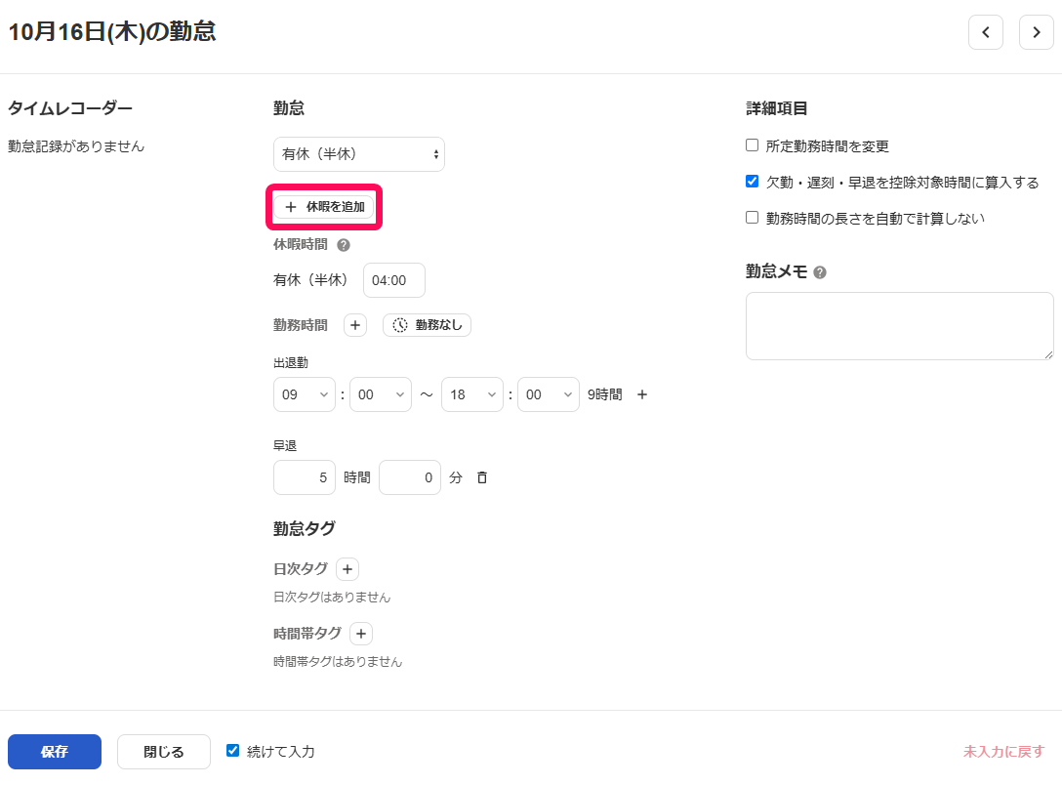This screenshot has height=785, width=1062.
Task: Click the 詳細項目 heading
Action: pos(776,108)
